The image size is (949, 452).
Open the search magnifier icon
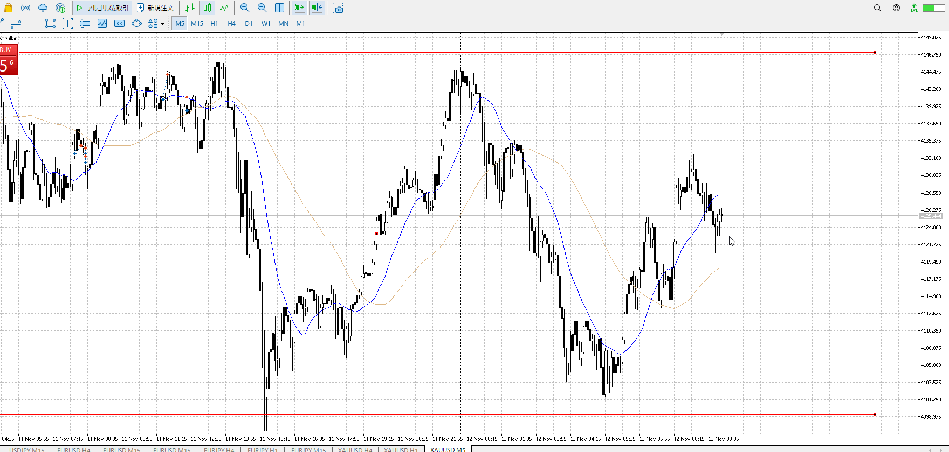pyautogui.click(x=877, y=8)
